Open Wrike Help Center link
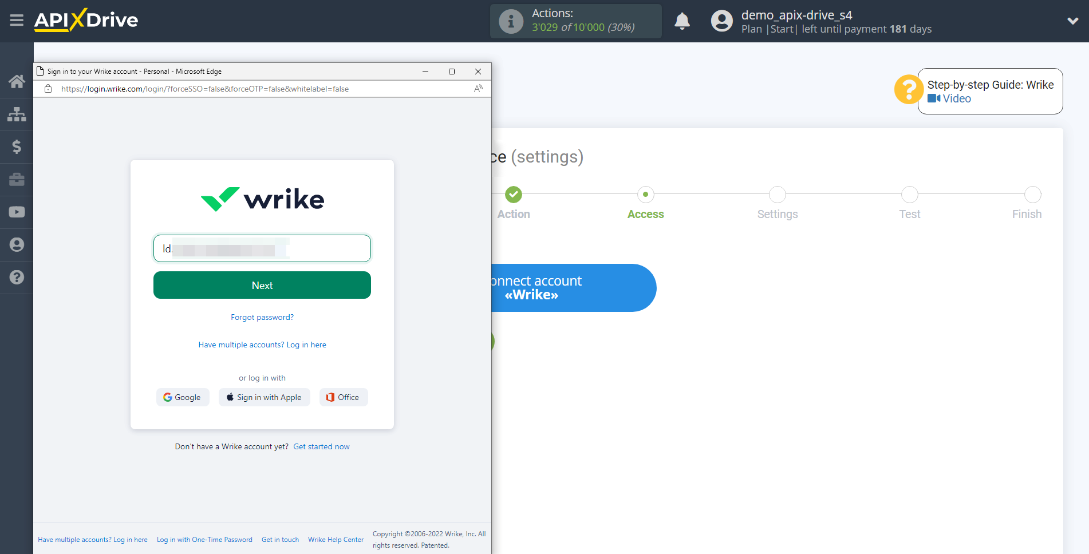The height and width of the screenshot is (554, 1089). tap(336, 540)
